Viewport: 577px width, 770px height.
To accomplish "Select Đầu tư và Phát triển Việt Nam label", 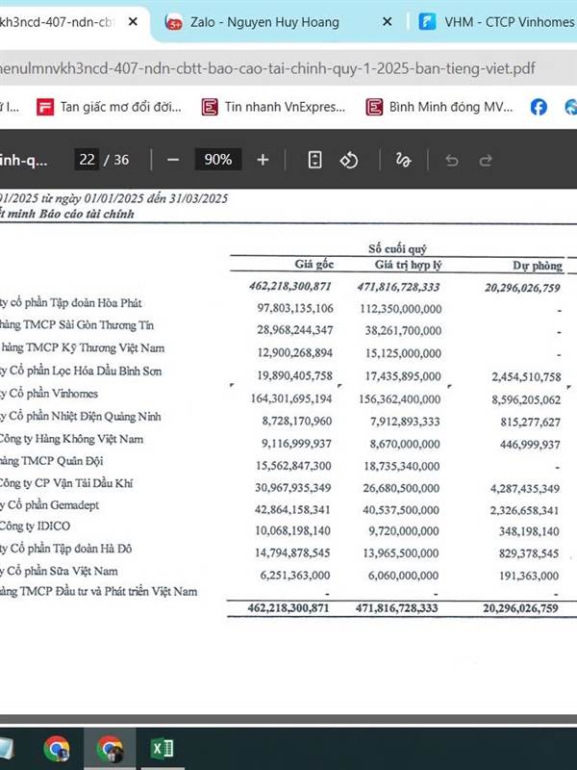I will (99, 591).
